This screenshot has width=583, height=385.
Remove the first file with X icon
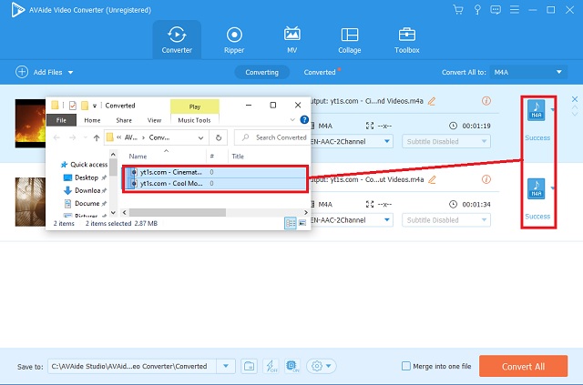(575, 99)
